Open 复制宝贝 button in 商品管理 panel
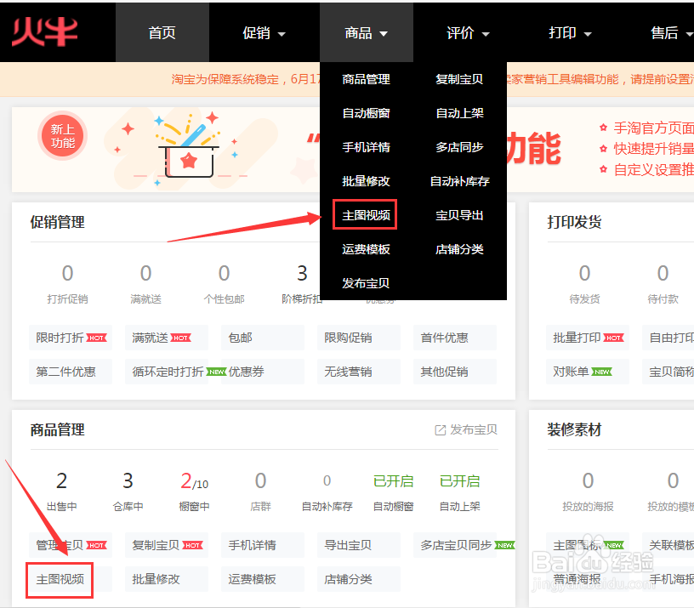This screenshot has height=608, width=694. pos(167,545)
